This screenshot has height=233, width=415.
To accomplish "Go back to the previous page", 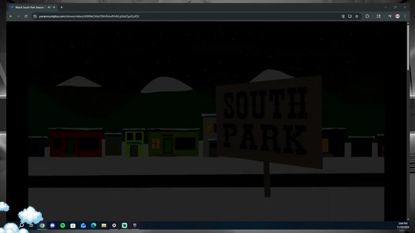I will pos(11,16).
